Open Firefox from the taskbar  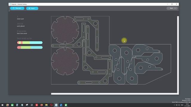[41, 105]
